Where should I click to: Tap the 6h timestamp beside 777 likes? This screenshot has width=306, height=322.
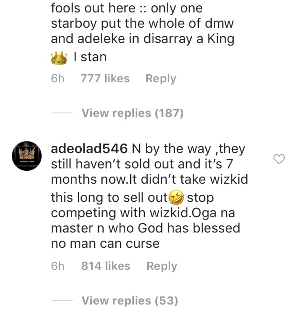click(57, 78)
